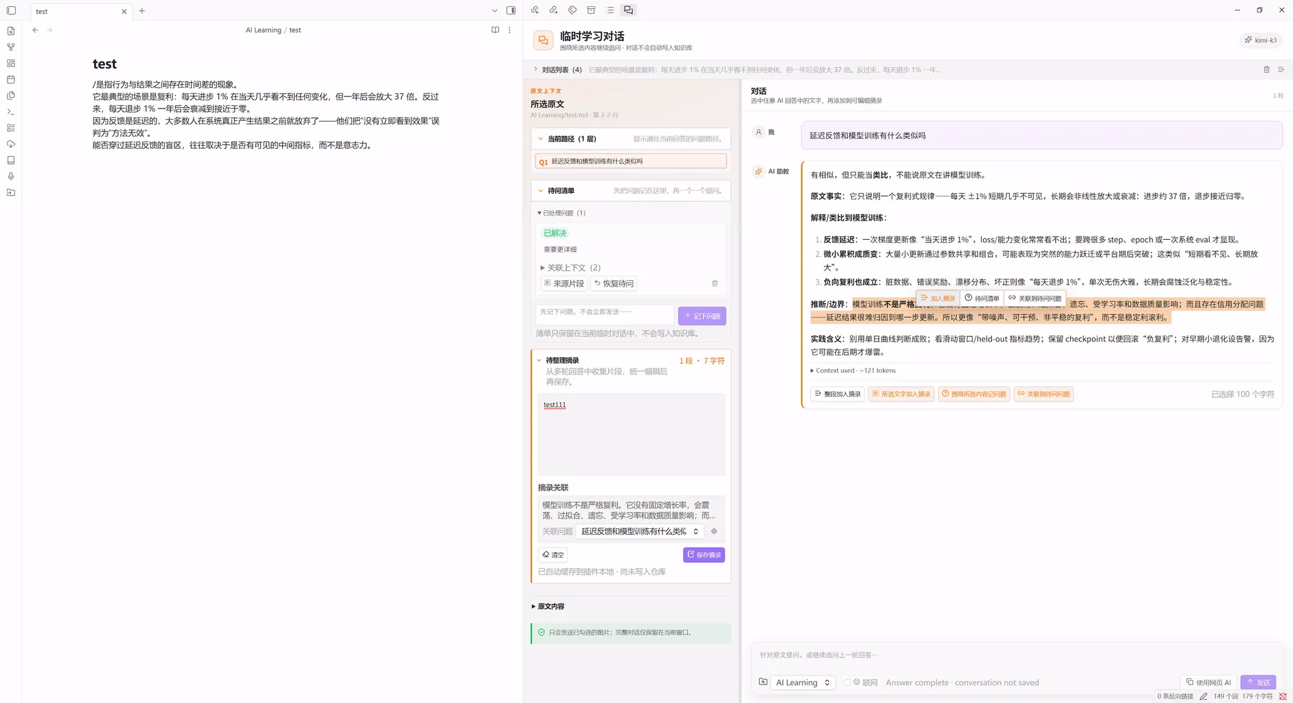This screenshot has height=703, width=1293.
Task: Select the Q1 延迟反馈 path question
Action: coord(631,162)
